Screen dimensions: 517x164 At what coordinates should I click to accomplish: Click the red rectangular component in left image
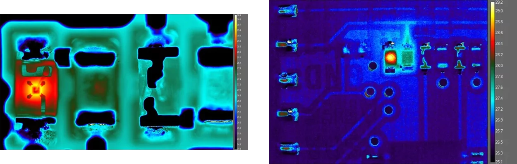coord(36,88)
